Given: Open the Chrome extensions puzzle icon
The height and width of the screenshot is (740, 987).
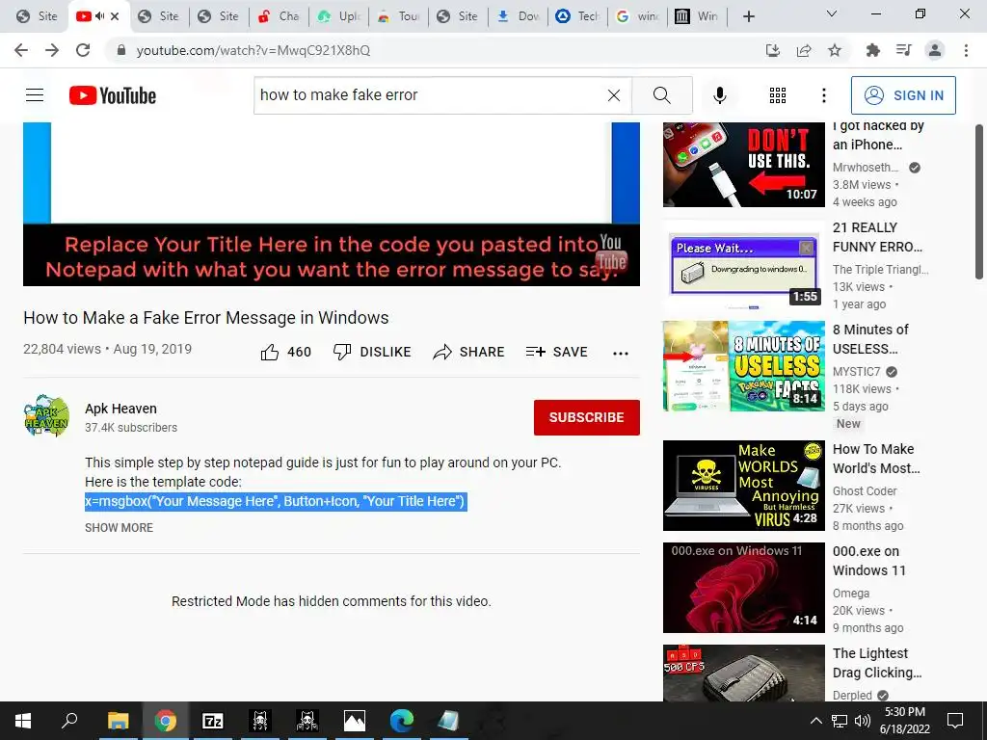Looking at the screenshot, I should coord(873,50).
